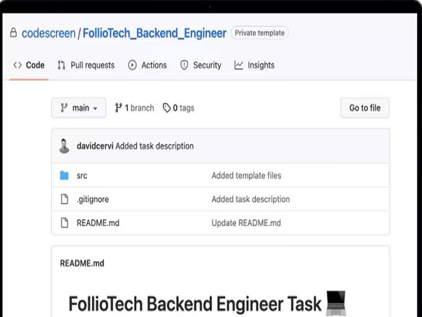Open the davidcervi author link
This screenshot has height=317, width=422.
pos(95,146)
